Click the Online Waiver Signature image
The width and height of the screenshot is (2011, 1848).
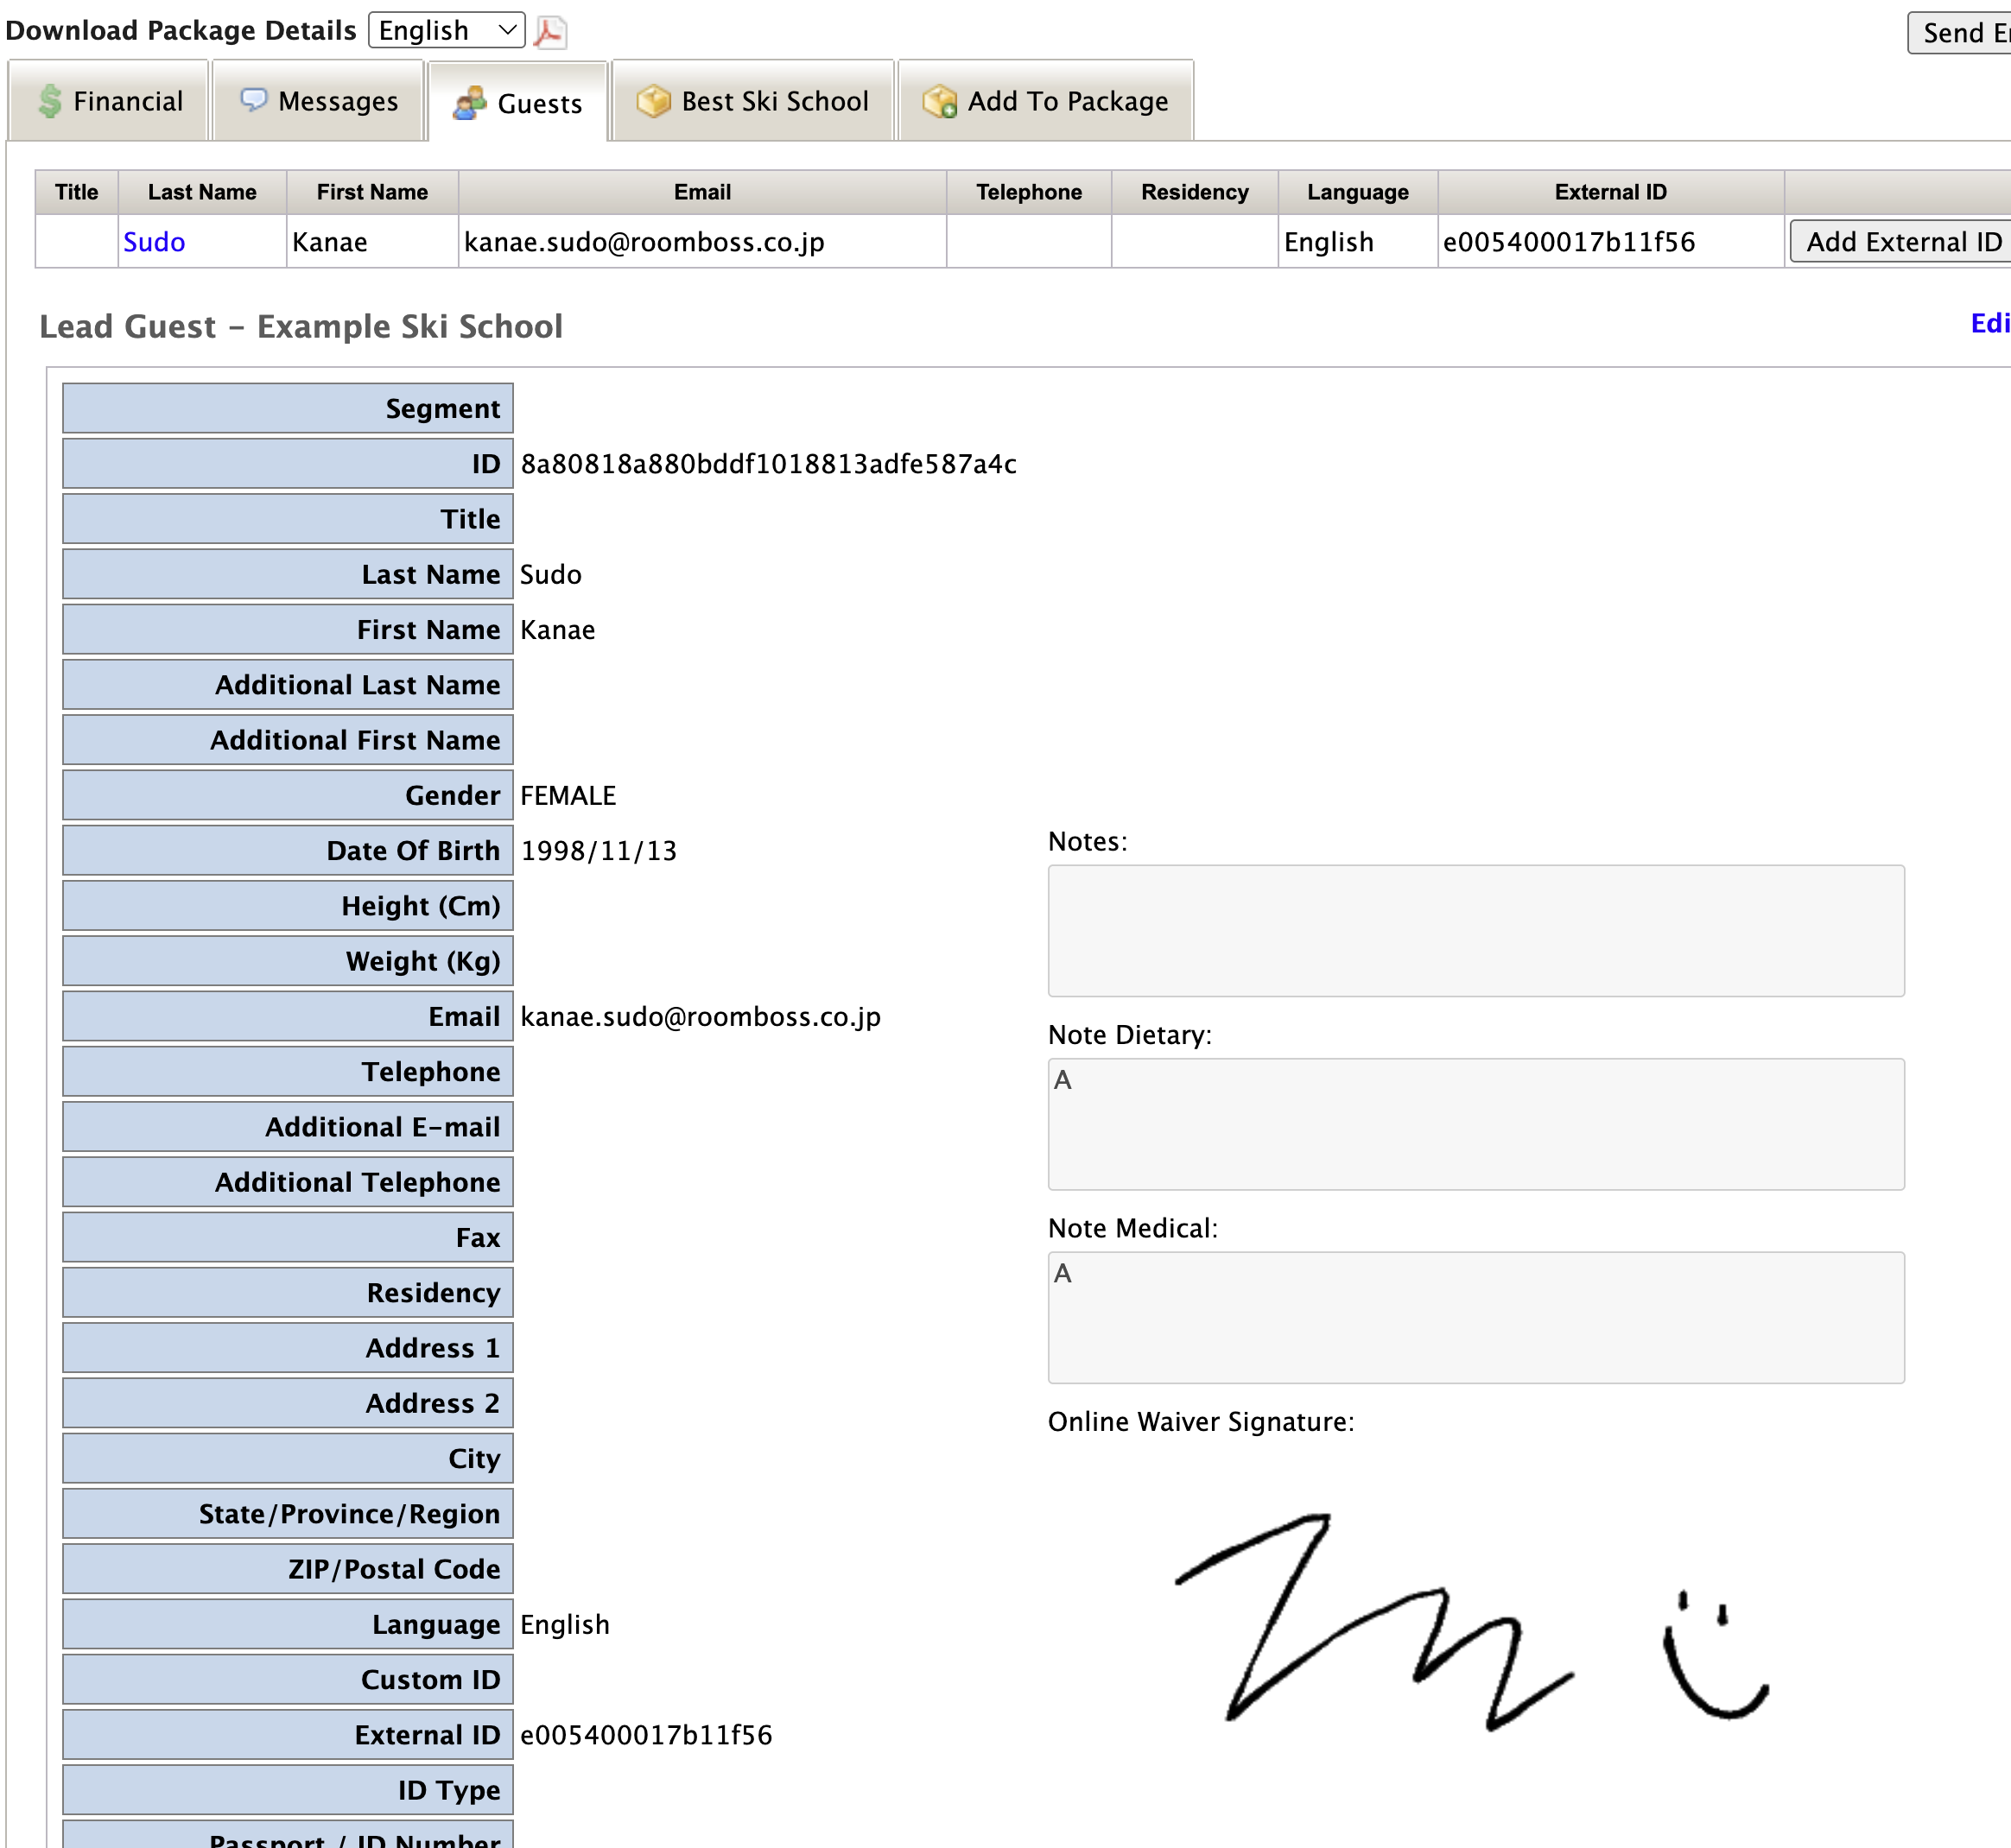[1471, 1620]
